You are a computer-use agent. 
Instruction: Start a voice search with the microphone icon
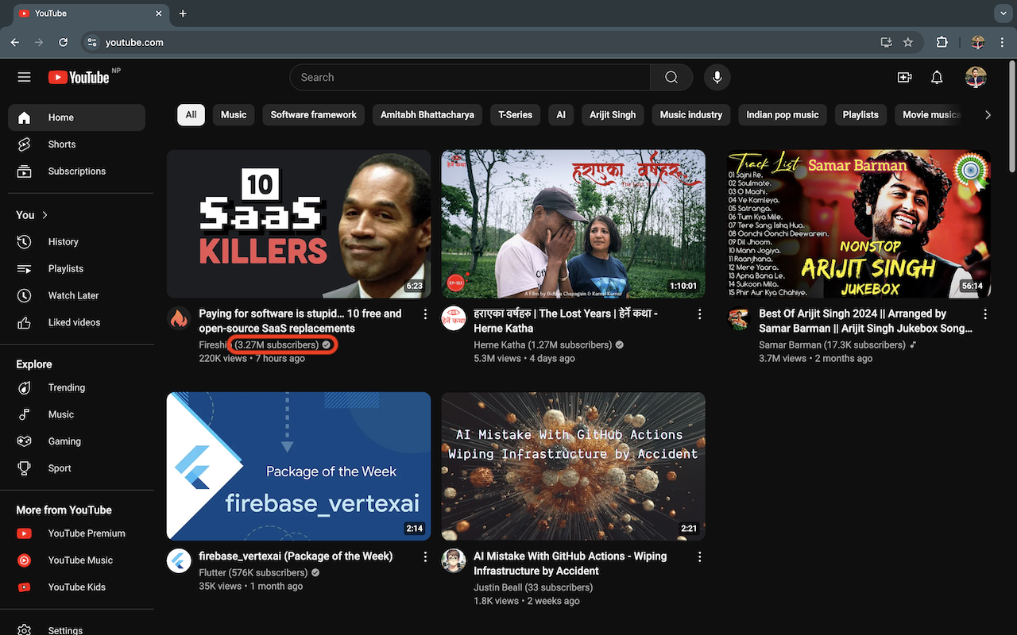click(x=717, y=77)
